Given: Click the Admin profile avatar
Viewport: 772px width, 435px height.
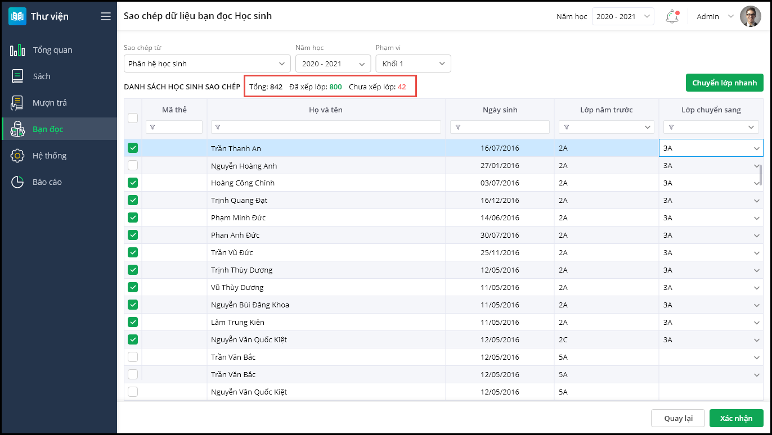Looking at the screenshot, I should pos(750,16).
